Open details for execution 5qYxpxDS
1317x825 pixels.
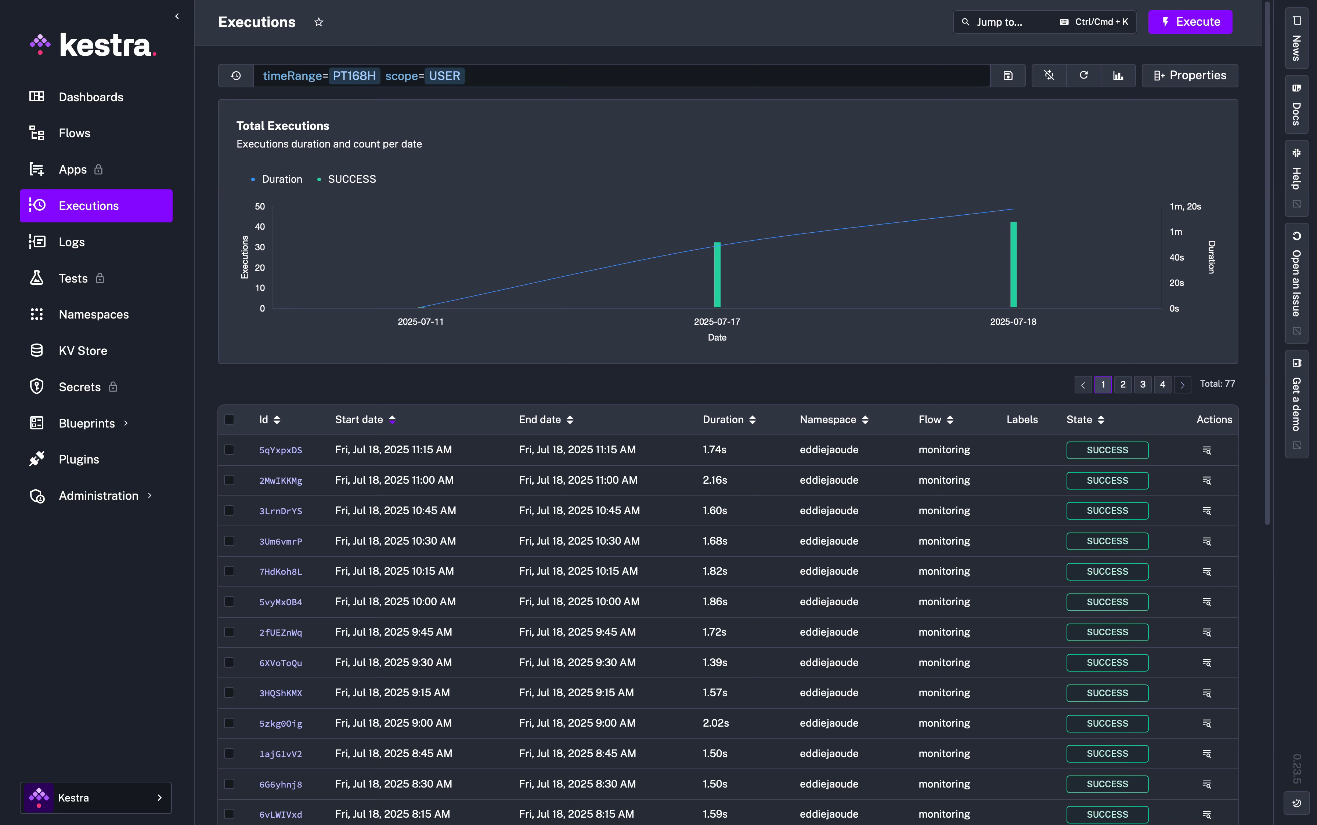point(1207,450)
